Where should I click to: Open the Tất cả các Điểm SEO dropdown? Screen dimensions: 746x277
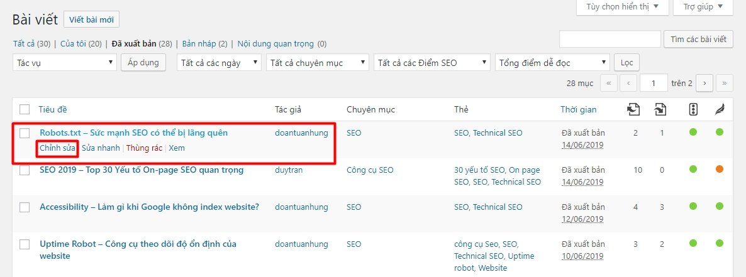[x=431, y=63]
